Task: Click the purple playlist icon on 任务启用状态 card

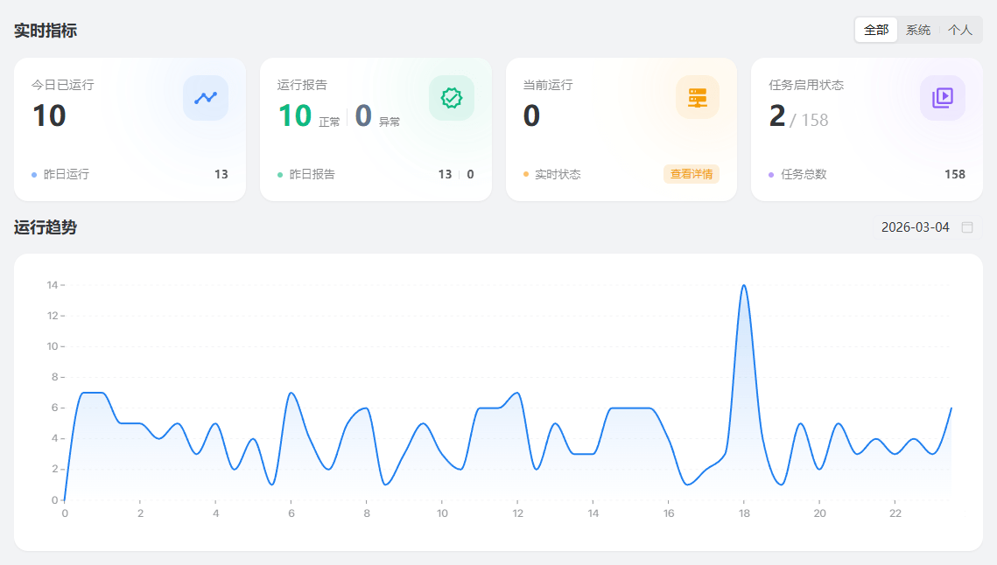Action: click(x=942, y=98)
